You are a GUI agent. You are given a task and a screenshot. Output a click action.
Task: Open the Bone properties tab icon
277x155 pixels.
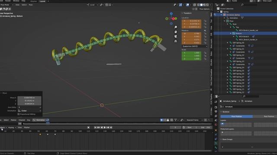216,148
